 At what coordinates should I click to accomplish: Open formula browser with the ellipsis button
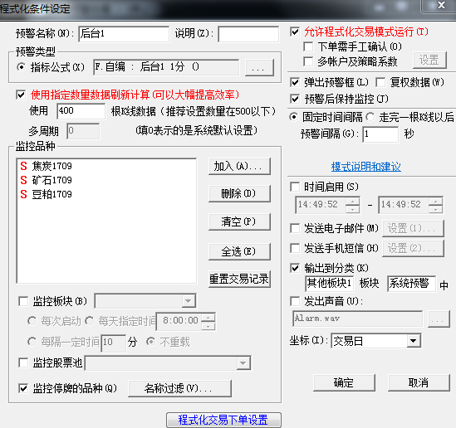[x=259, y=68]
